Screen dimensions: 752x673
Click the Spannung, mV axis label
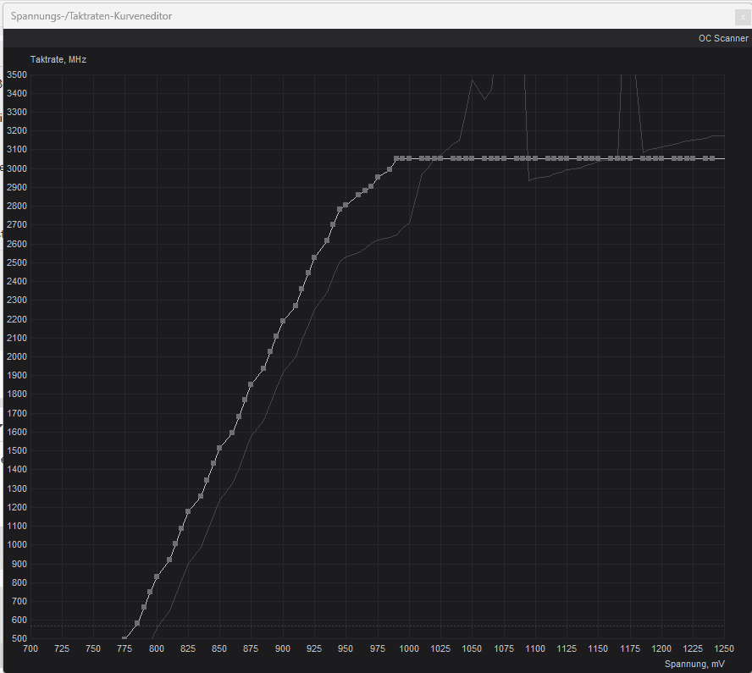pyautogui.click(x=694, y=664)
